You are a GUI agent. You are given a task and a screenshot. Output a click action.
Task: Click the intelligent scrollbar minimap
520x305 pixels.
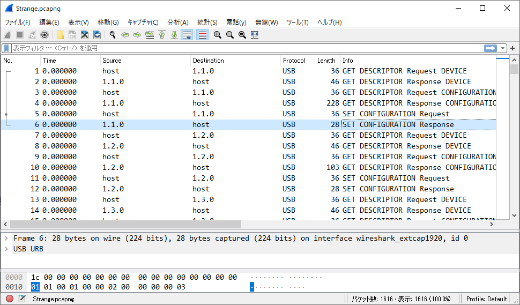pyautogui.click(x=503, y=138)
